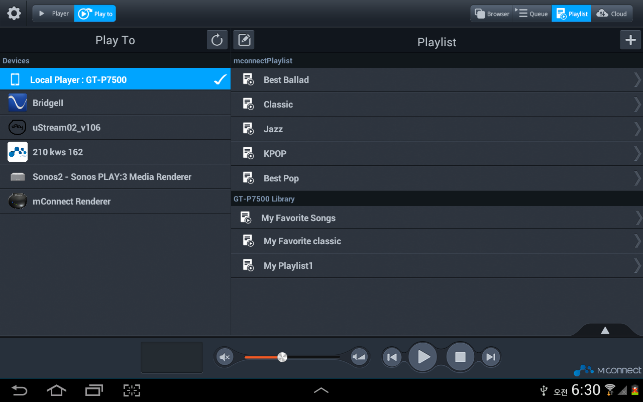Select the mConnect Renderer device
Screen dimensions: 643x402
(115, 202)
